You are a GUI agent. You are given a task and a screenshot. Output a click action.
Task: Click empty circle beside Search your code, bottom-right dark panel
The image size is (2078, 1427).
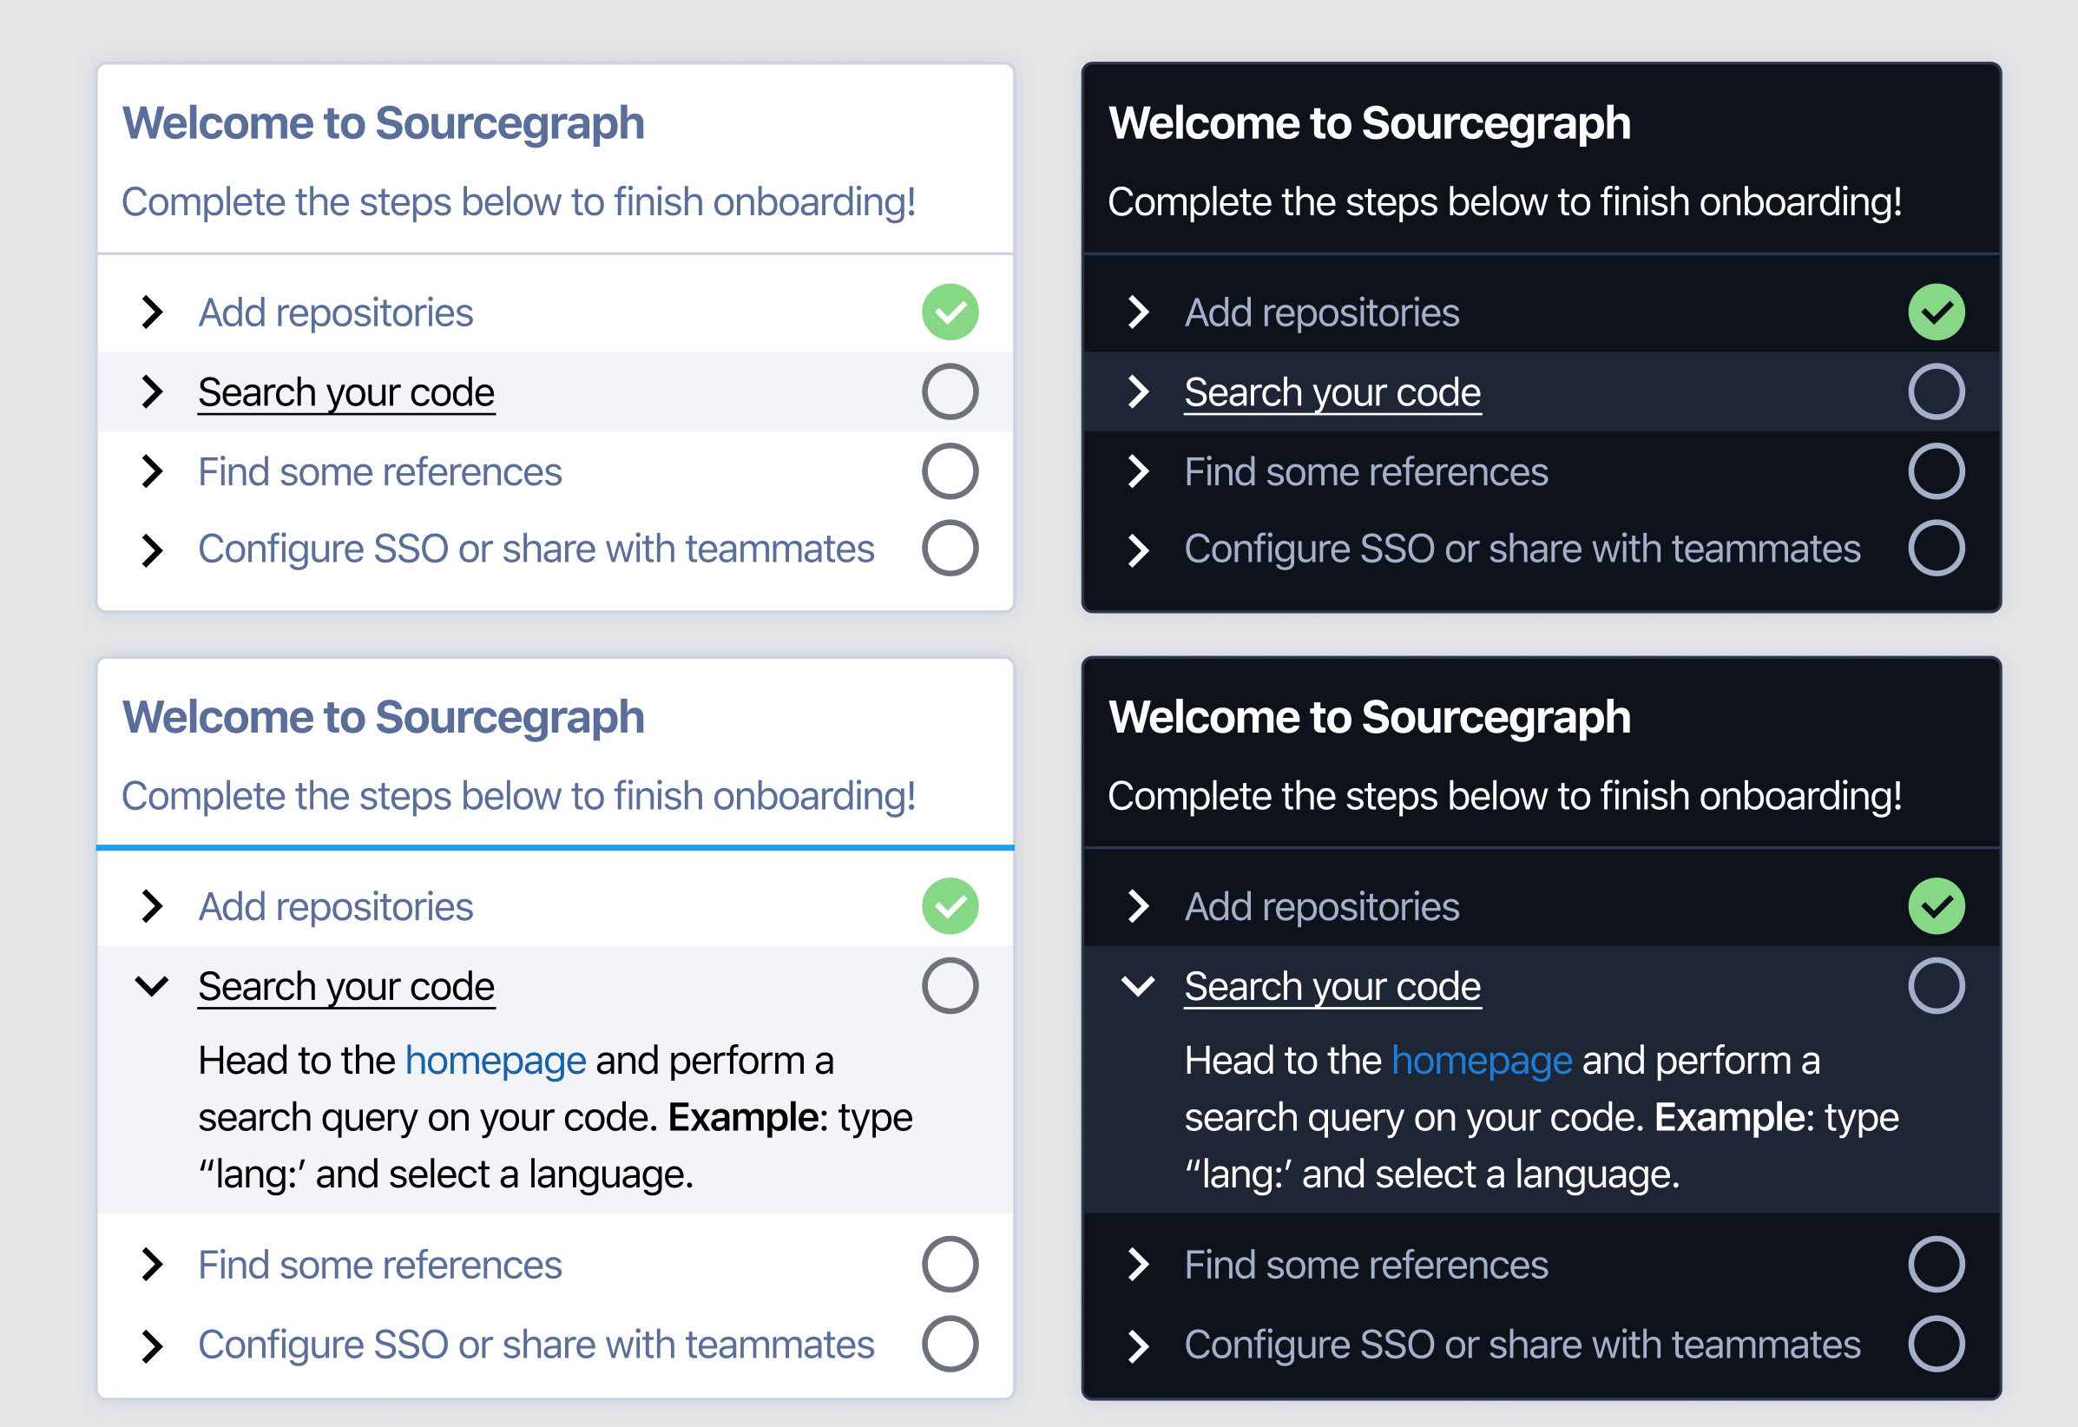(x=1936, y=985)
